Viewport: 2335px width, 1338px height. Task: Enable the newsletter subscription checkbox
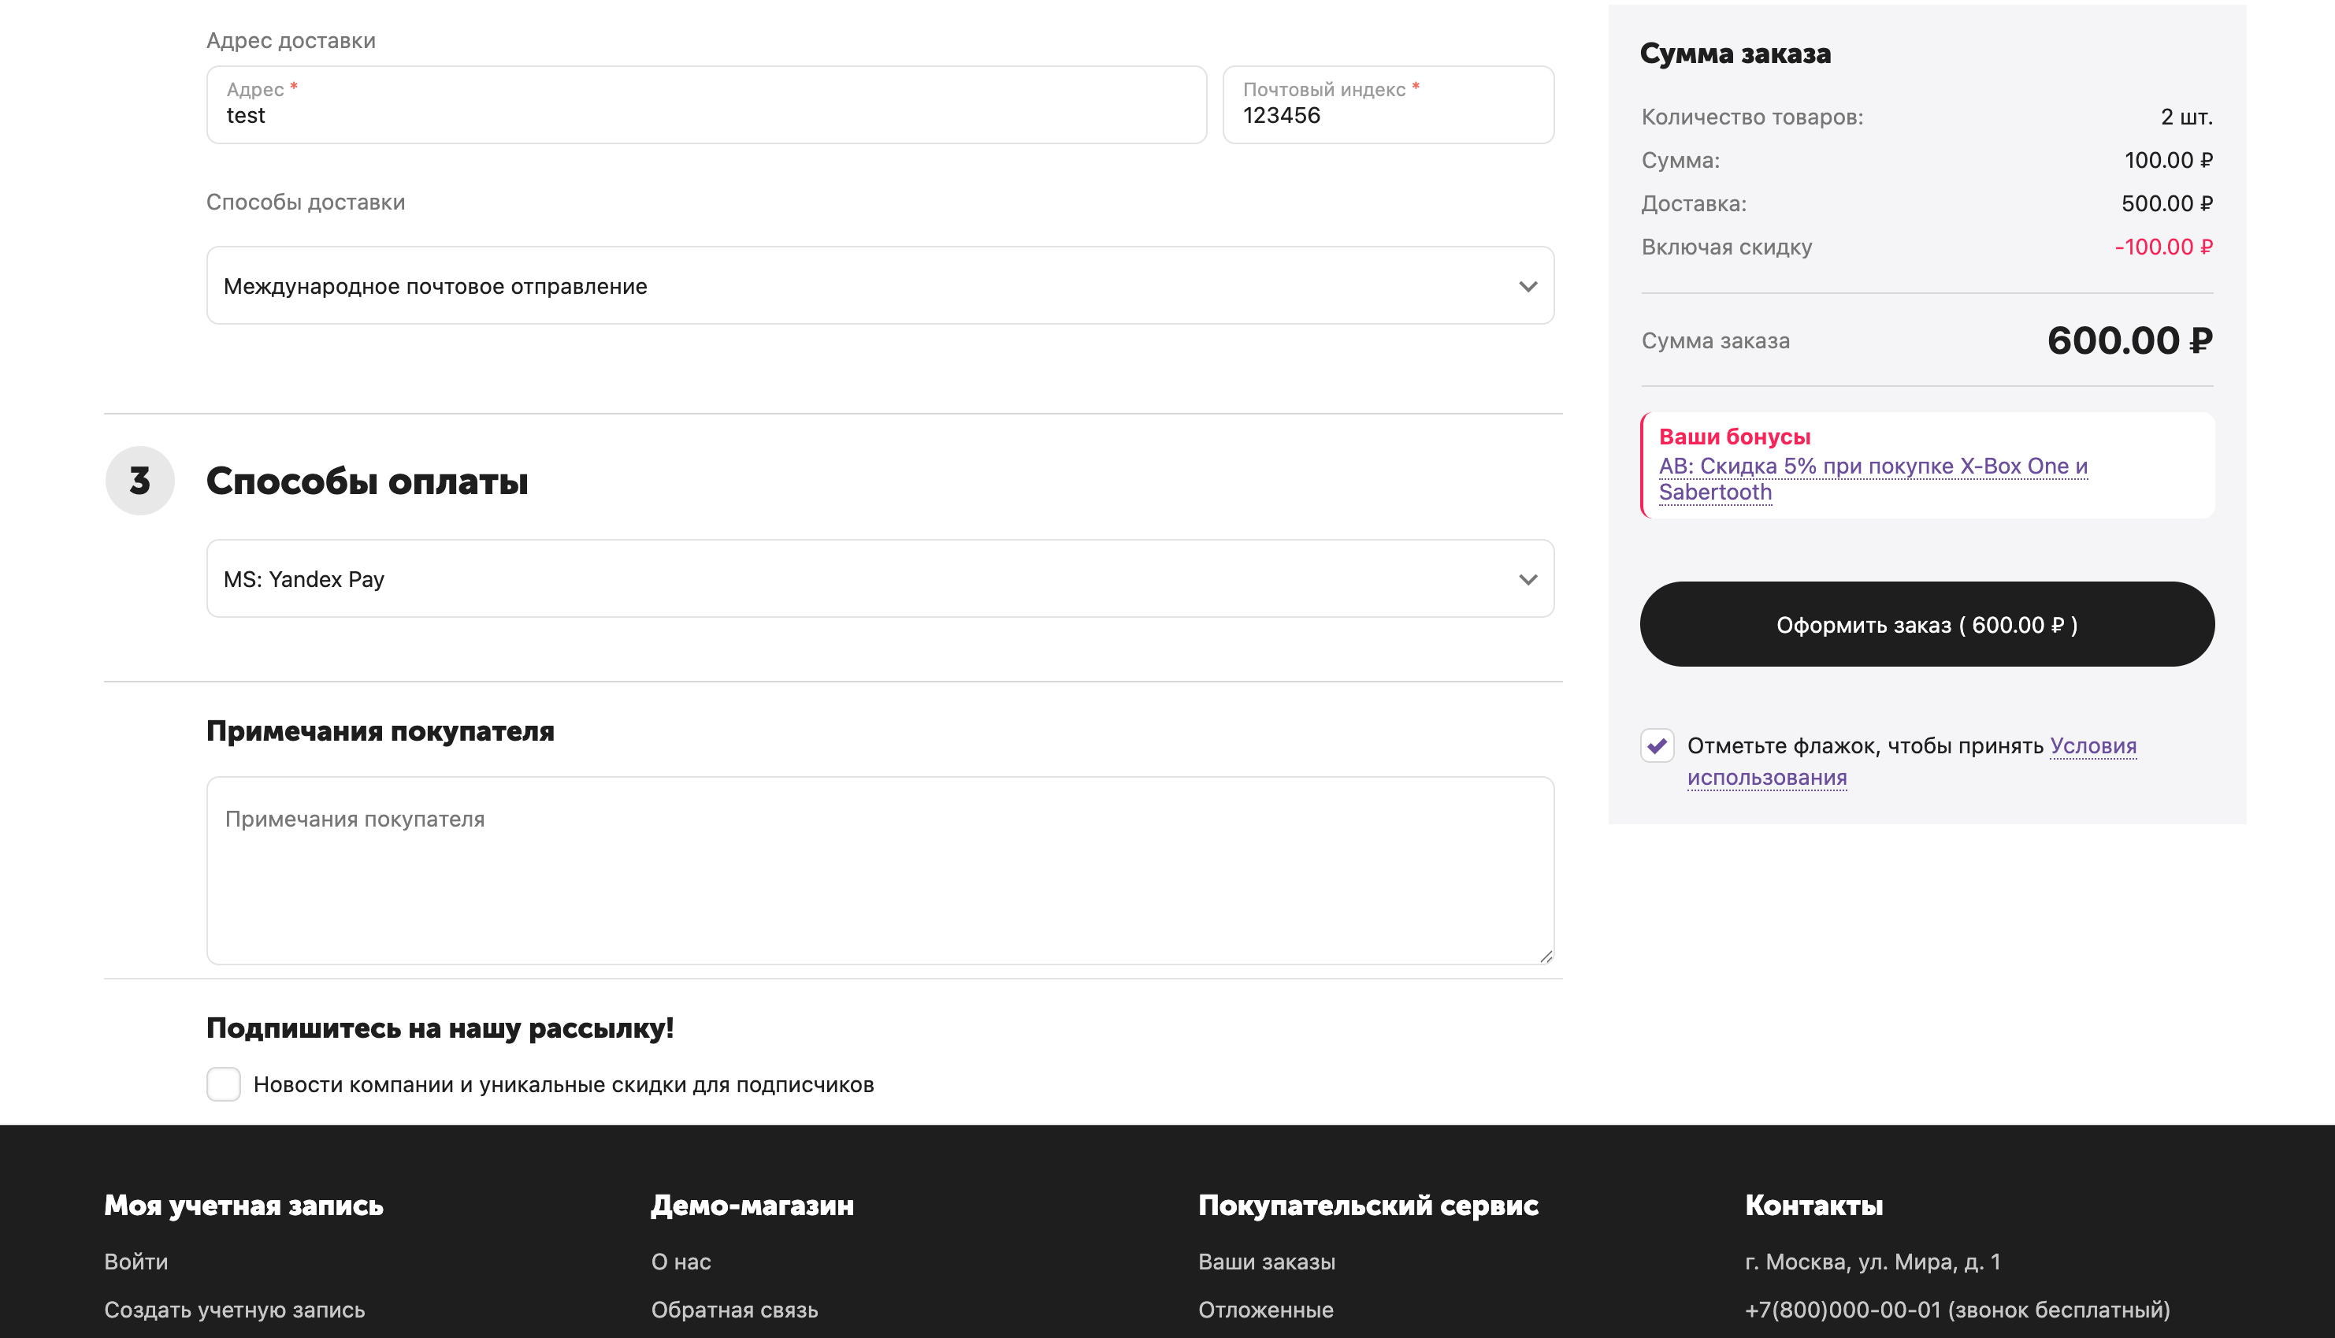coord(223,1084)
